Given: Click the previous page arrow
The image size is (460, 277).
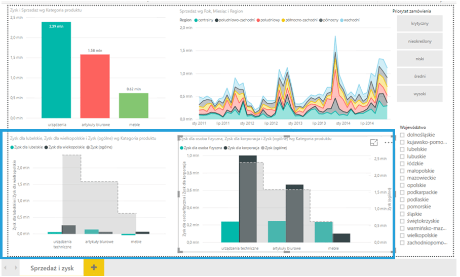Looking at the screenshot, I should click(x=6, y=267).
